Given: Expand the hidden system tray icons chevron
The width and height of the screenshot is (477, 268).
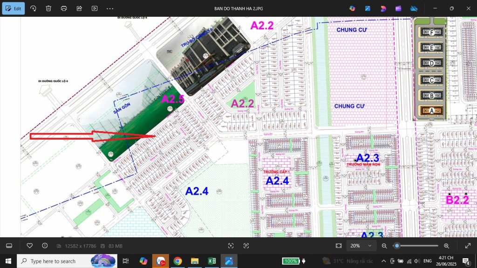Looking at the screenshot, I should (384, 261).
